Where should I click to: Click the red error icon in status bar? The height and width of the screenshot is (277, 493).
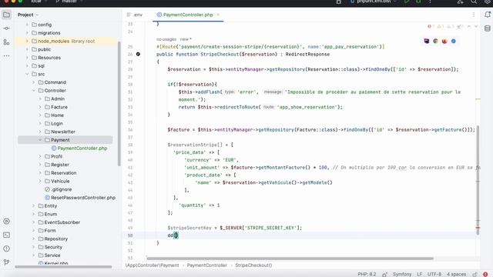(485, 275)
